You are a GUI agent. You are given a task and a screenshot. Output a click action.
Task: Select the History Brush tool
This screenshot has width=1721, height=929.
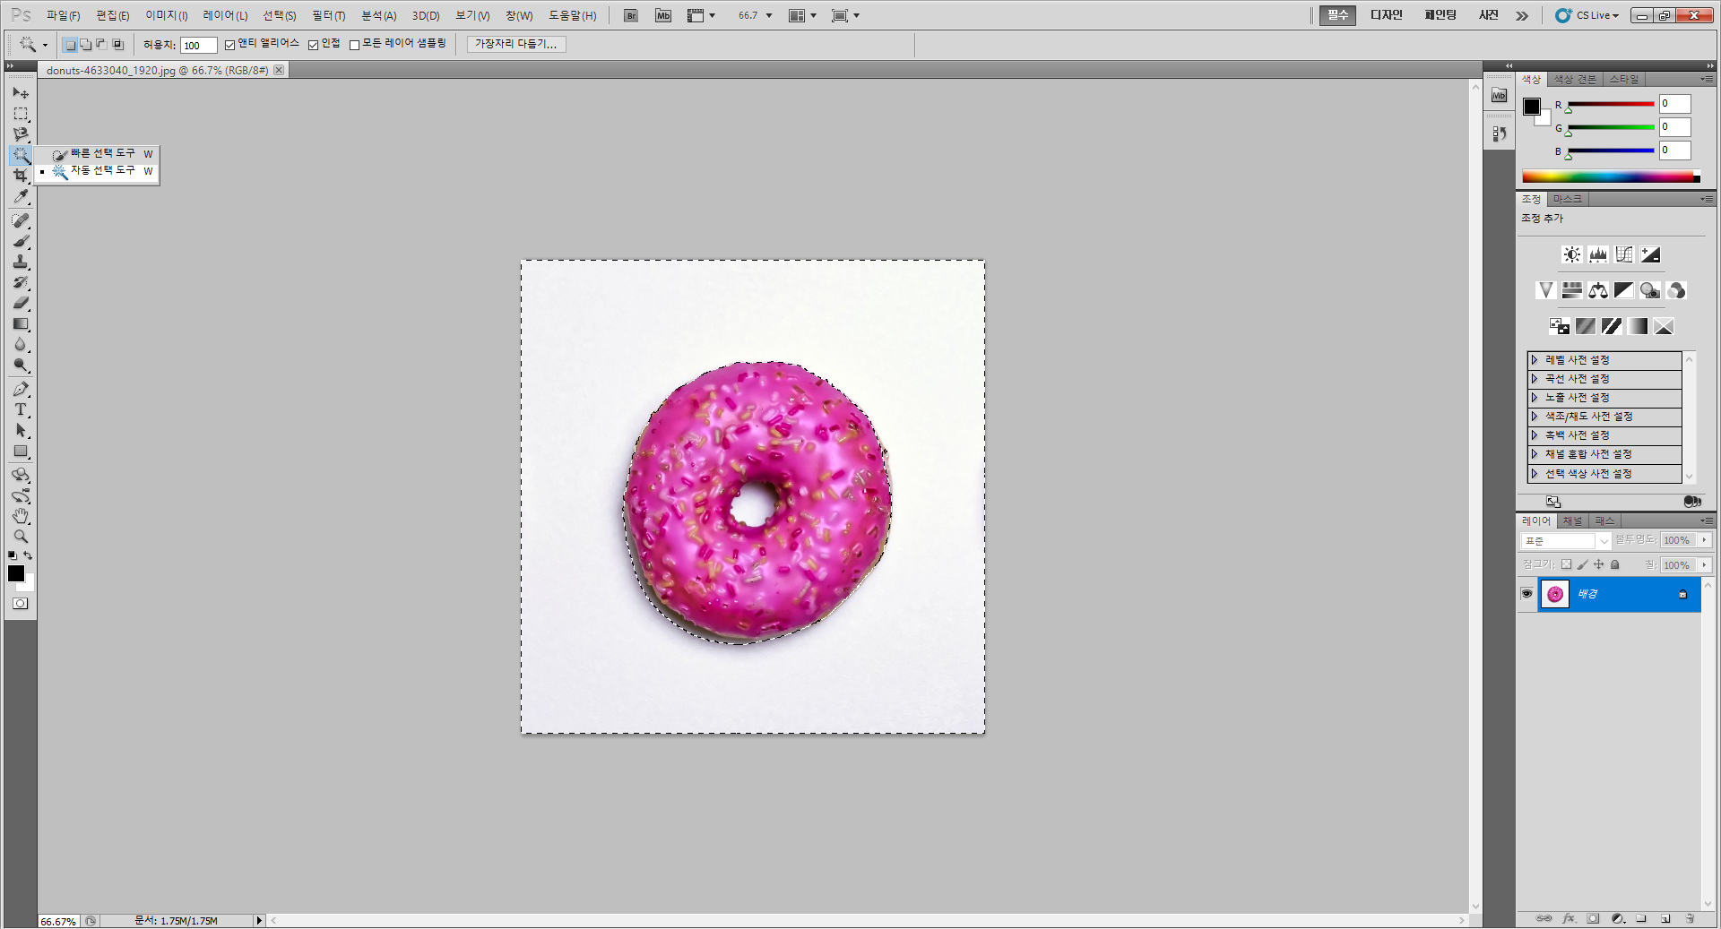(21, 282)
